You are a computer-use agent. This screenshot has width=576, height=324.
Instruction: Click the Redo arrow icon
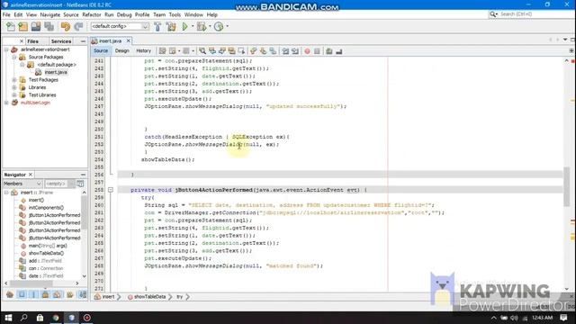(x=78, y=26)
